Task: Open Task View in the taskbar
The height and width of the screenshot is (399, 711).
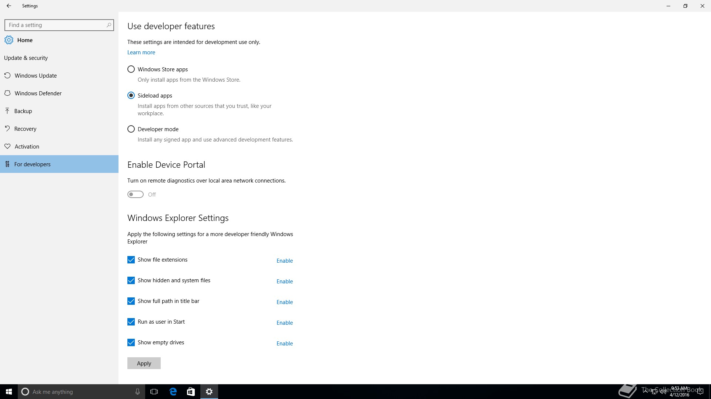Action: [x=154, y=392]
